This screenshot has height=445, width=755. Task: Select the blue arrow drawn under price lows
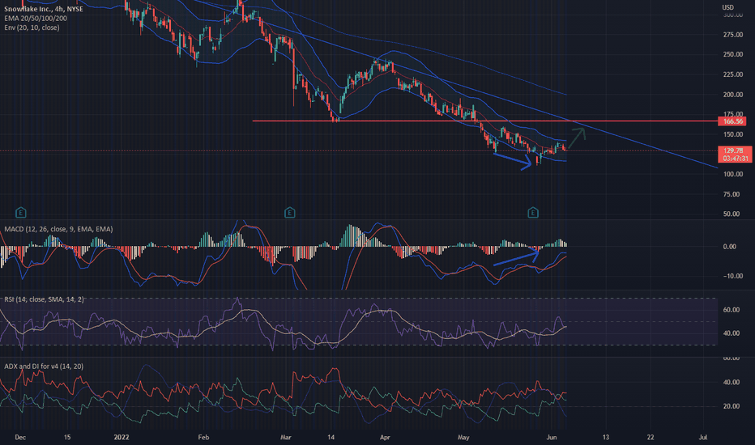tap(513, 161)
